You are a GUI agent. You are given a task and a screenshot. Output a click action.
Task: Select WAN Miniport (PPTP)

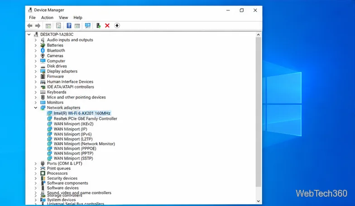click(x=73, y=153)
